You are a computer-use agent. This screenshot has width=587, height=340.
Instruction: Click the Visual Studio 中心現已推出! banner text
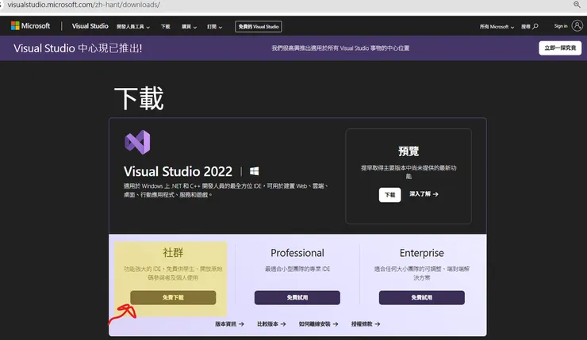tap(78, 48)
